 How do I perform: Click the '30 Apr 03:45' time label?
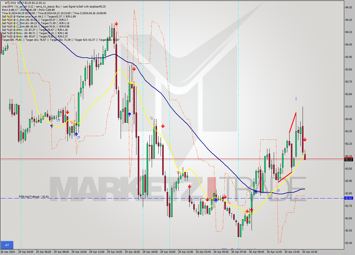(203, 252)
